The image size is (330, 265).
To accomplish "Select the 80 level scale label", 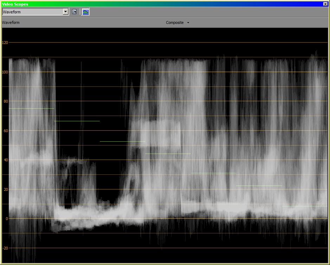I will click(x=5, y=101).
